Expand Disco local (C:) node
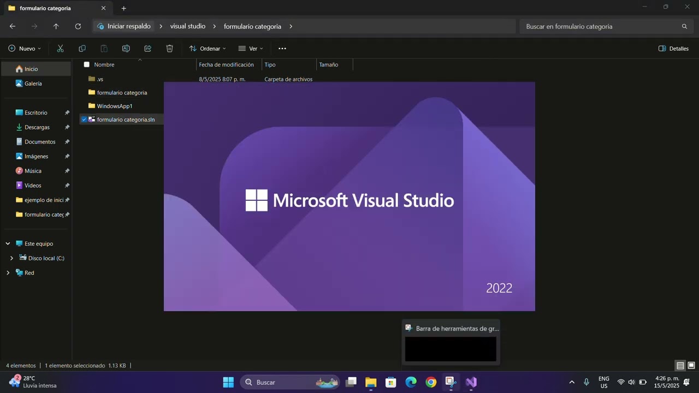699x393 pixels. [11, 258]
